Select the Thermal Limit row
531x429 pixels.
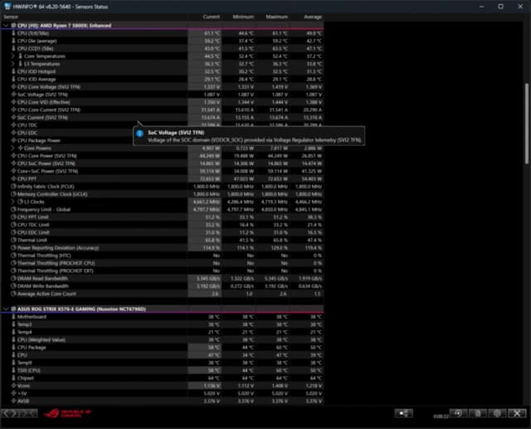[x=163, y=240]
